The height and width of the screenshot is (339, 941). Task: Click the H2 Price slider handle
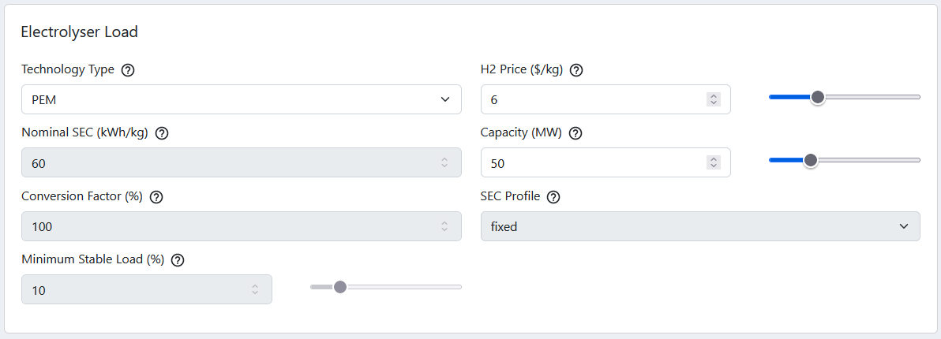817,97
